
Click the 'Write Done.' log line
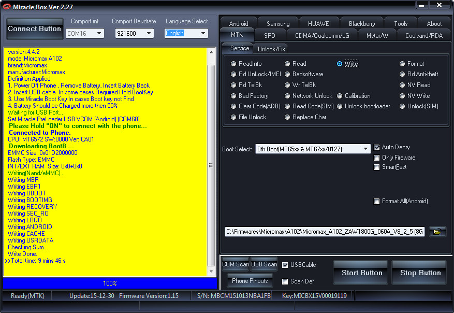(x=22, y=254)
